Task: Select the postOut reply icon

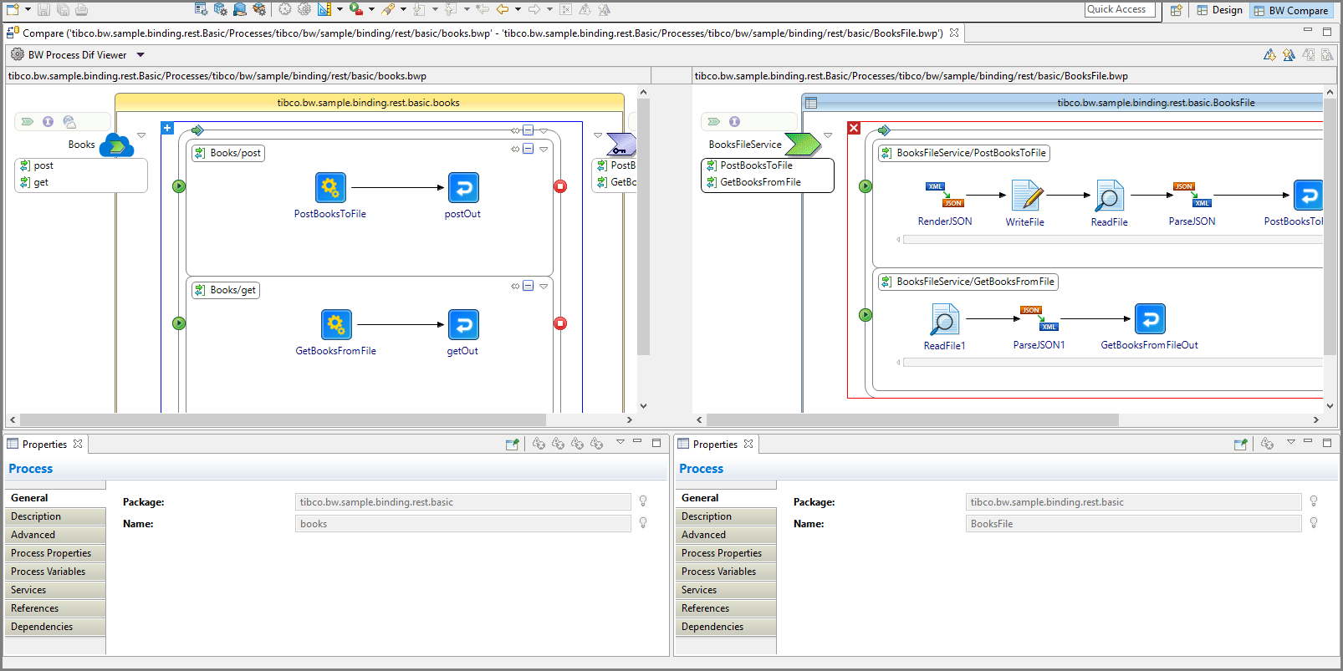Action: coord(463,188)
